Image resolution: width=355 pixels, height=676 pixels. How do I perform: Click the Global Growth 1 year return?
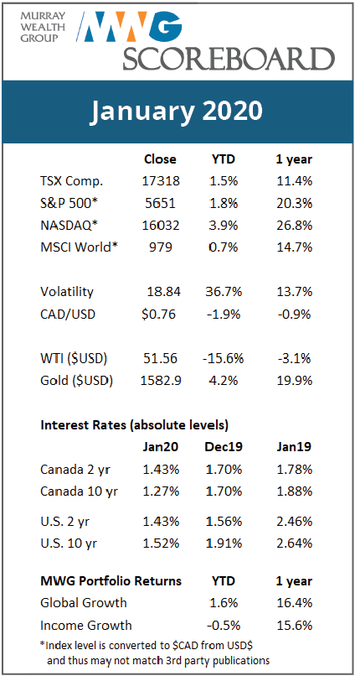pos(295,603)
